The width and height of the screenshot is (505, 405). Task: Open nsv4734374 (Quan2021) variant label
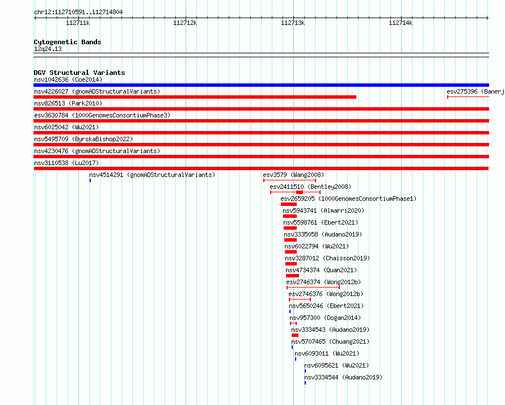(x=321, y=270)
